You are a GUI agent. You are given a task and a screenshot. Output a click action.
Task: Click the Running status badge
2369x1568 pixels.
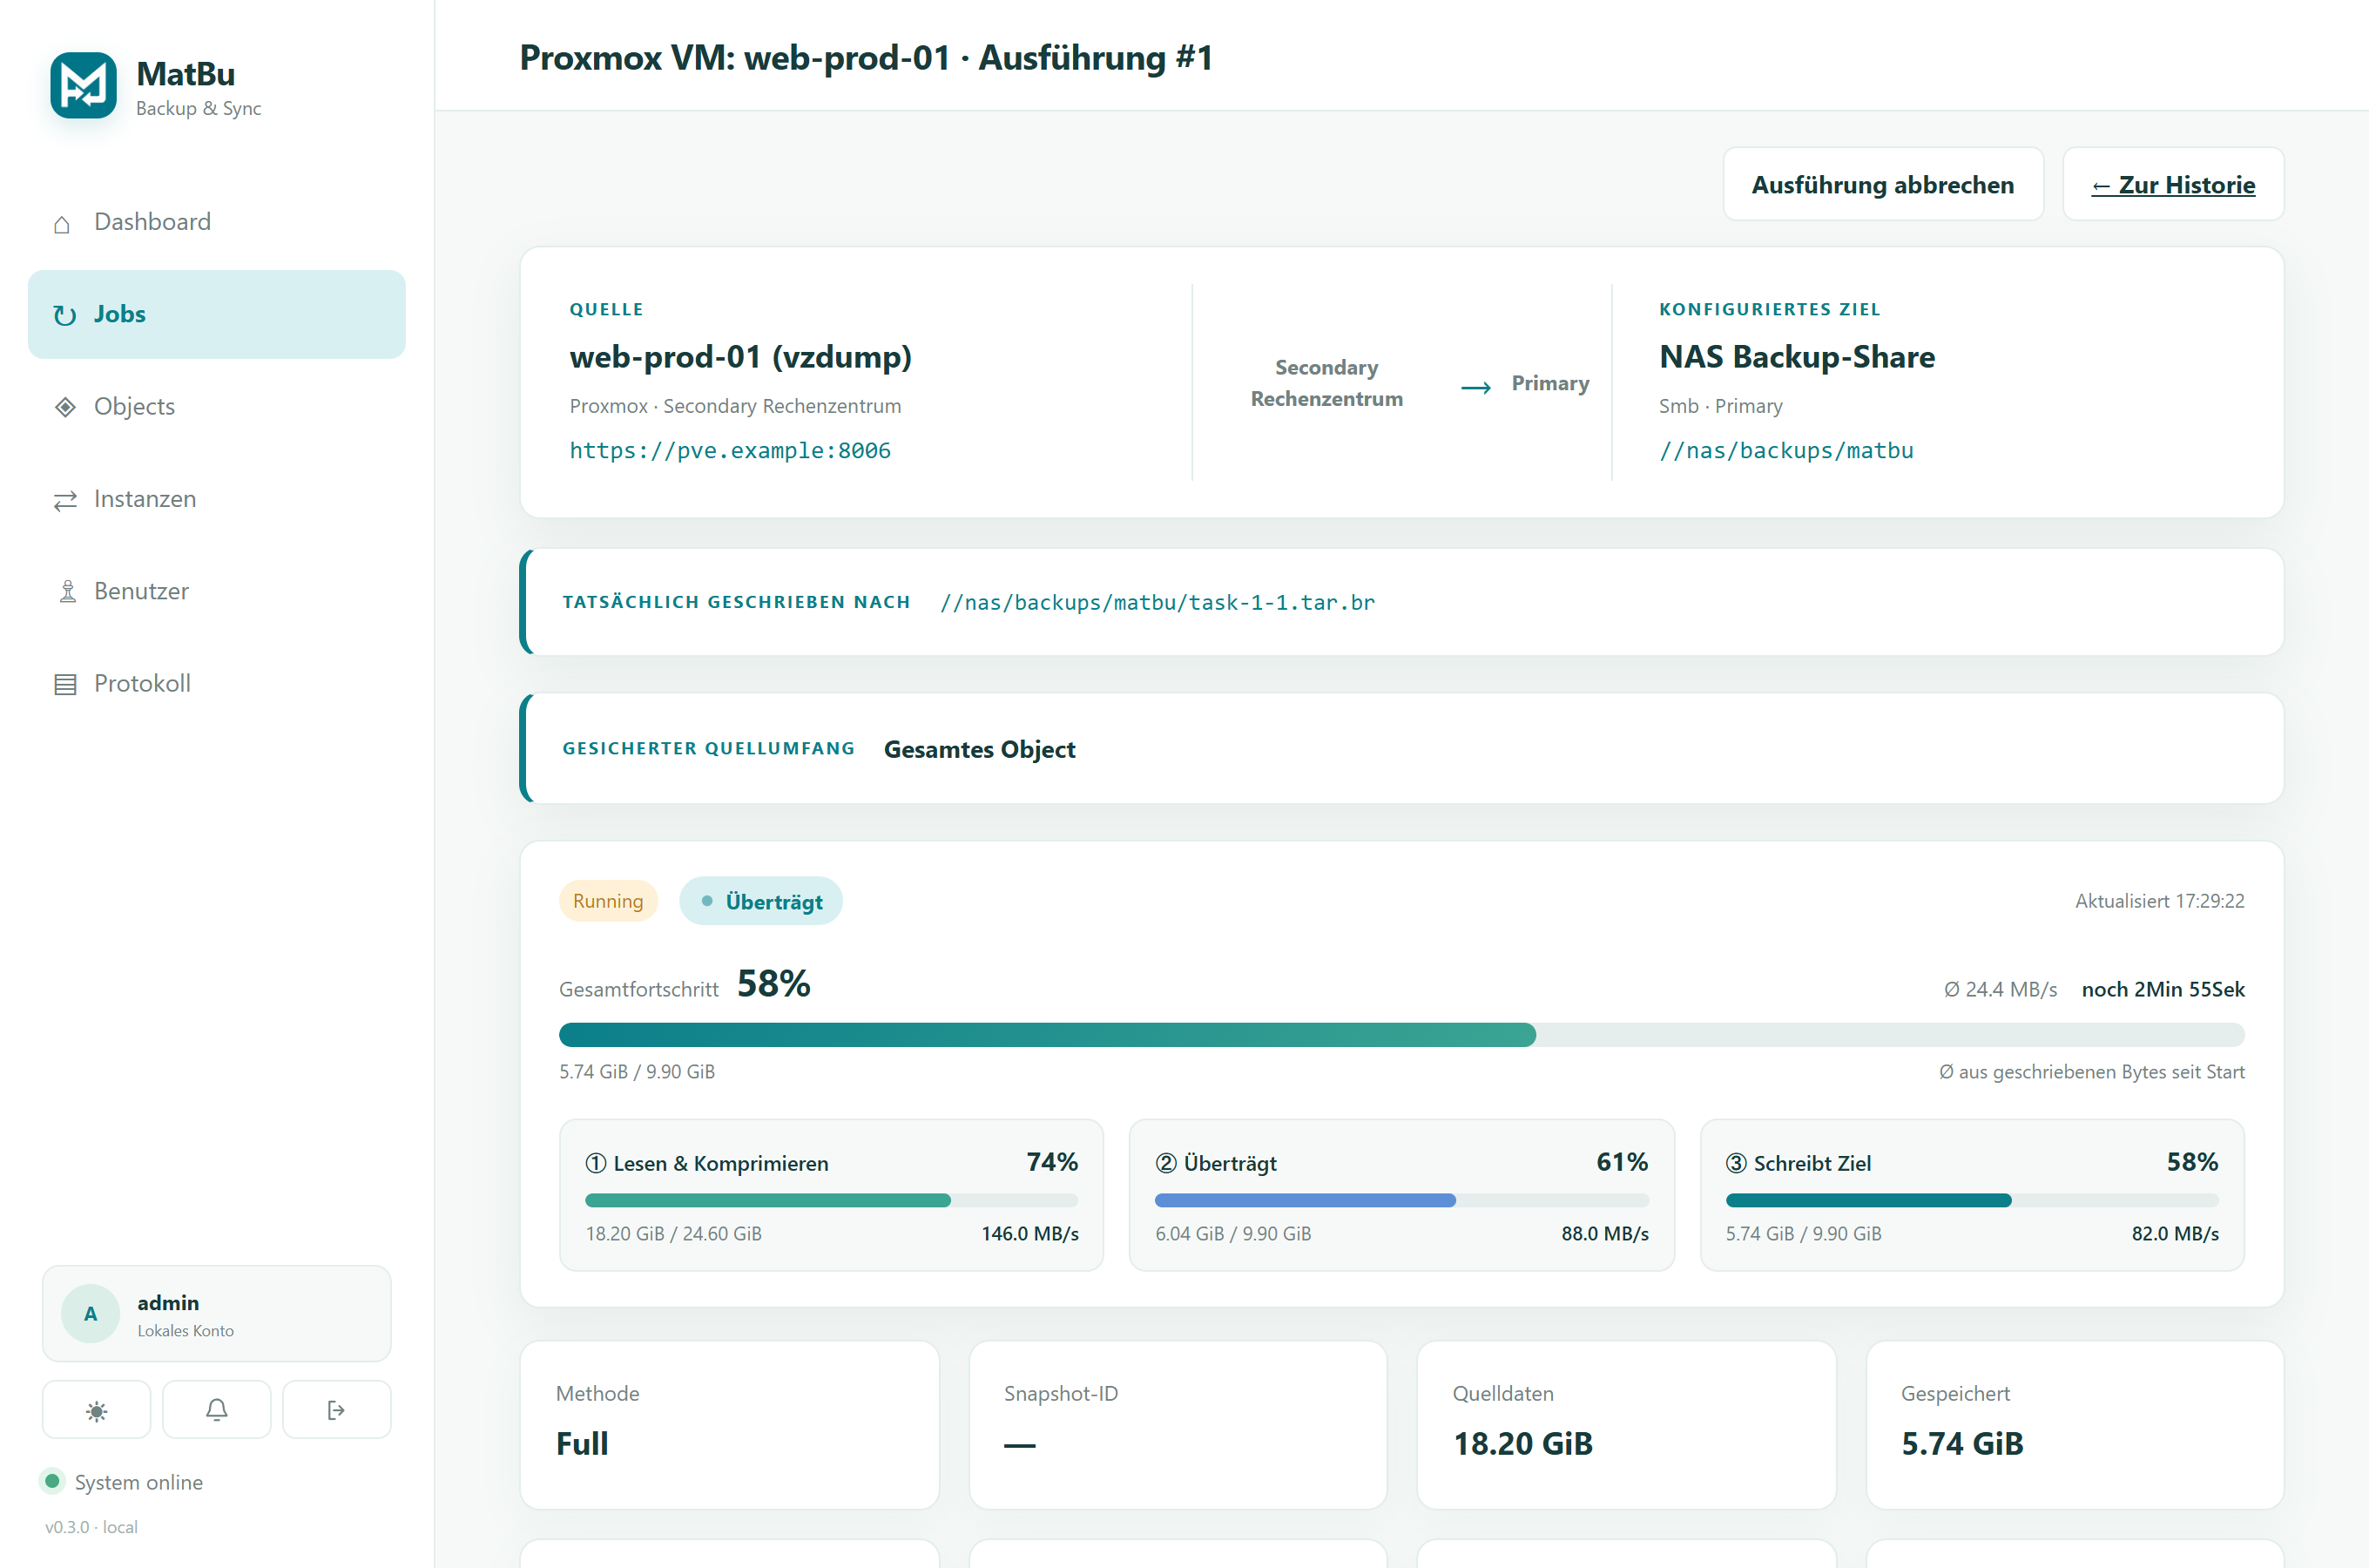(608, 901)
